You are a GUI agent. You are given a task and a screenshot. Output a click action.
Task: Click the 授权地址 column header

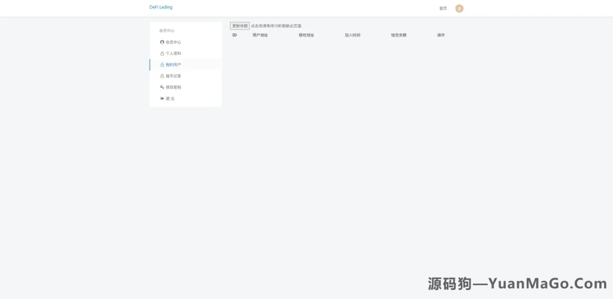pyautogui.click(x=306, y=35)
